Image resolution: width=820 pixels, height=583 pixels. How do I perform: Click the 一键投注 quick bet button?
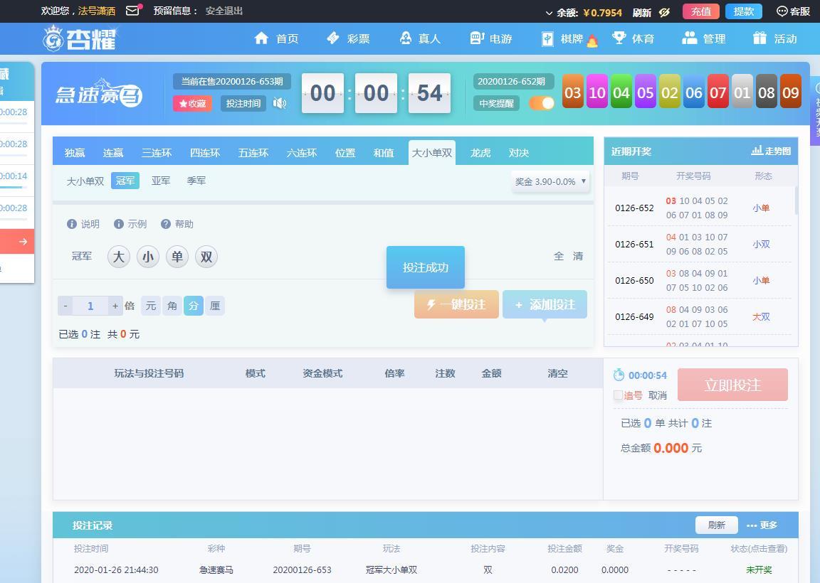tap(456, 304)
